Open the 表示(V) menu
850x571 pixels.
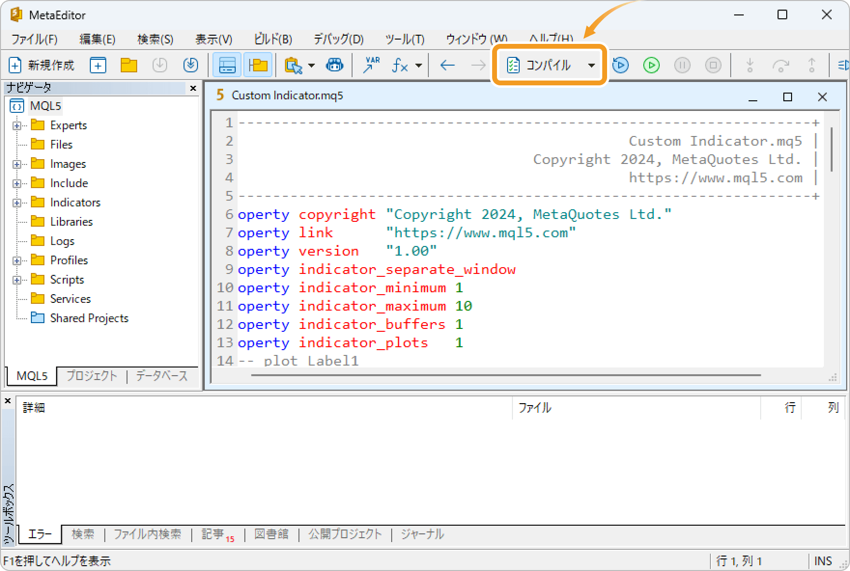pyautogui.click(x=213, y=39)
